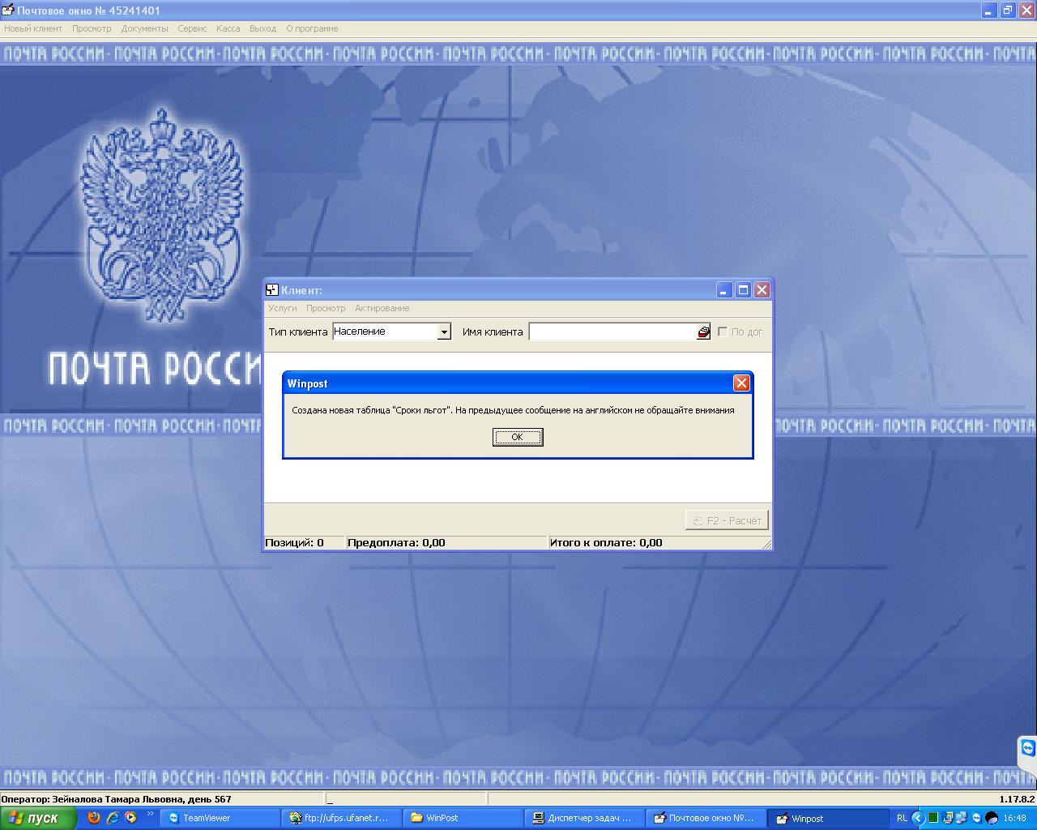Switch to WinPost folder taskbar button
This screenshot has width=1037, height=830.
pyautogui.click(x=463, y=819)
